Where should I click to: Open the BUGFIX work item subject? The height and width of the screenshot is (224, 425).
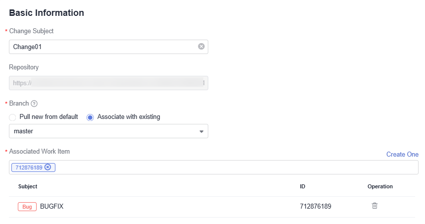51,206
